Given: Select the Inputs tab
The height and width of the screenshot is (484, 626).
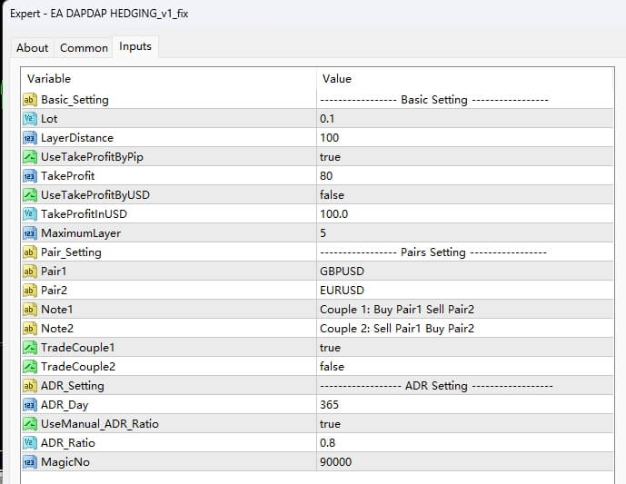Looking at the screenshot, I should 135,46.
